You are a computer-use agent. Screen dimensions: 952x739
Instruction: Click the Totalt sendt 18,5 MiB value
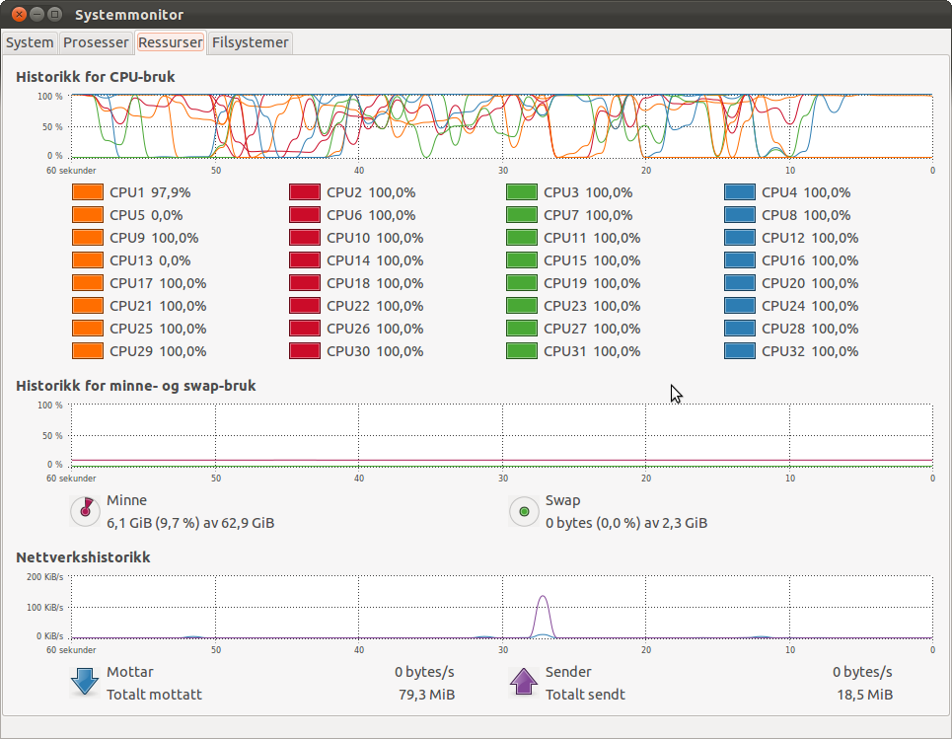tap(864, 695)
